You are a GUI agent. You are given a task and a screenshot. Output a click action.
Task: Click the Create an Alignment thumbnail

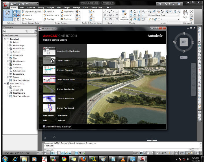[49, 70]
